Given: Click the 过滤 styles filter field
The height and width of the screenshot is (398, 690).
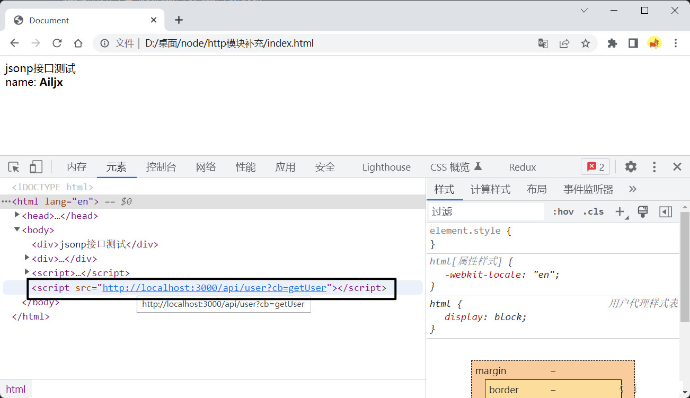Looking at the screenshot, I should click(x=486, y=211).
